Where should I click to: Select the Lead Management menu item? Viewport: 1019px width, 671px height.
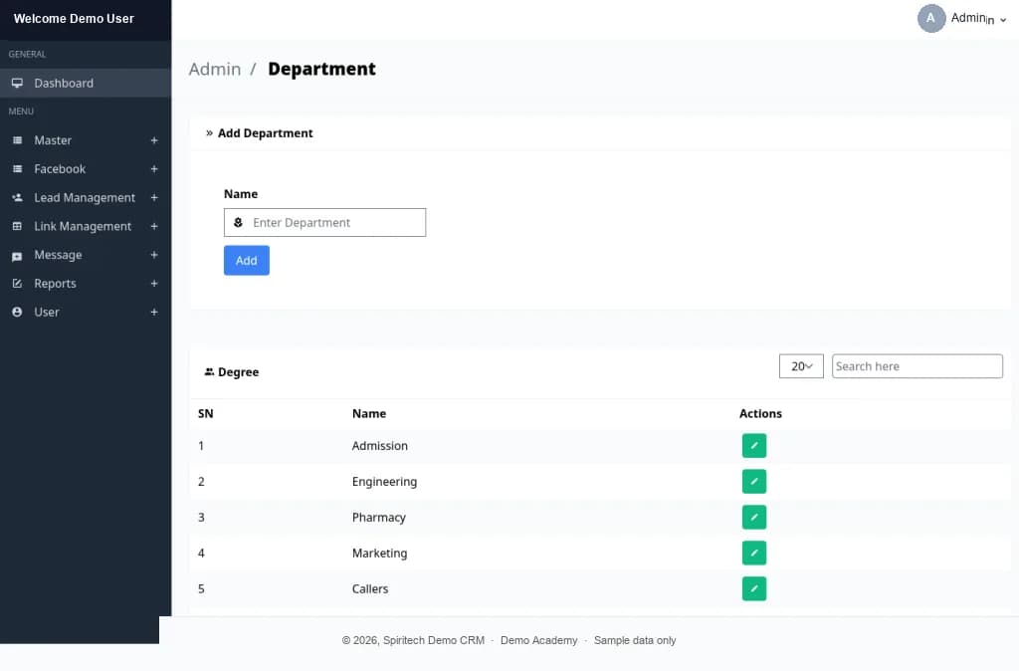[x=86, y=197]
